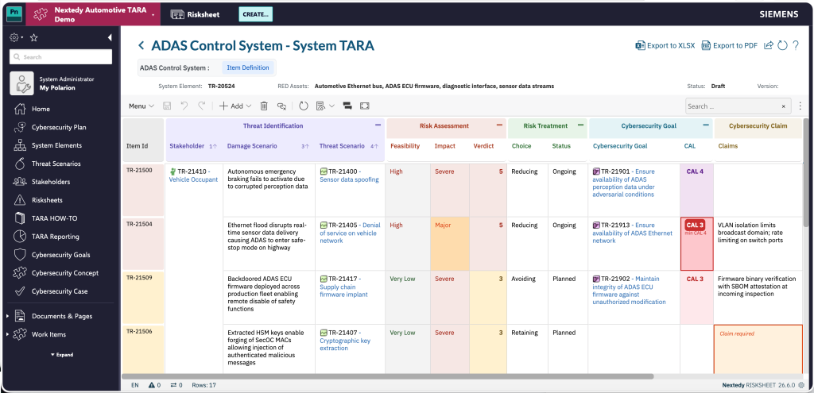This screenshot has height=393, width=814.
Task: Expand Documents & Pages tree node
Action: click(7, 316)
